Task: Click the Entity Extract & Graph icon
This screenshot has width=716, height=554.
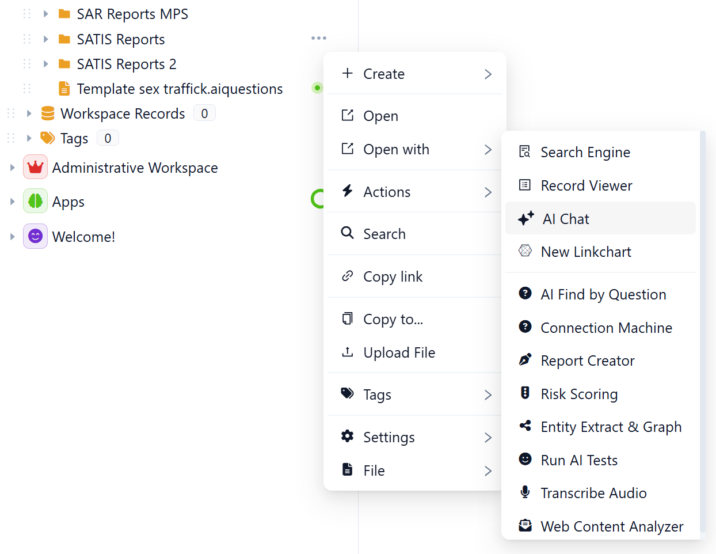Action: pos(525,426)
